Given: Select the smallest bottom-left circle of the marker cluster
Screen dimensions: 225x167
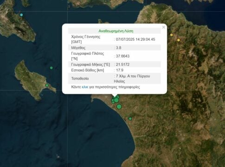Looking at the screenshot, I should pyautogui.click(x=113, y=103).
